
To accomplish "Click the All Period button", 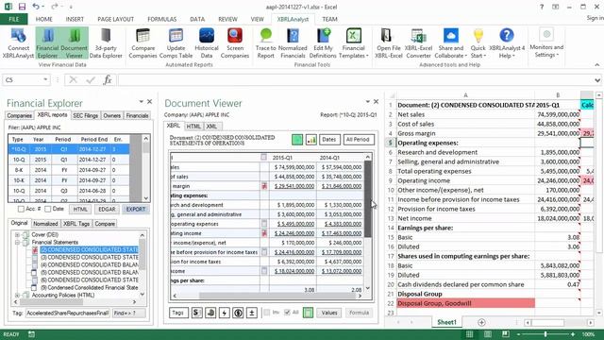I will click(x=358, y=140).
